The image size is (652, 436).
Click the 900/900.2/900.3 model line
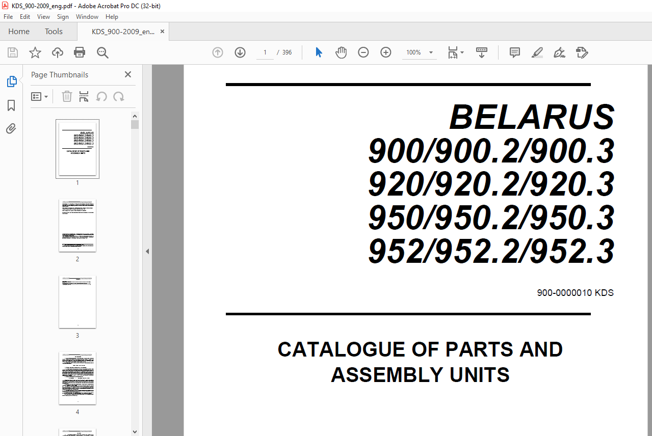click(491, 151)
